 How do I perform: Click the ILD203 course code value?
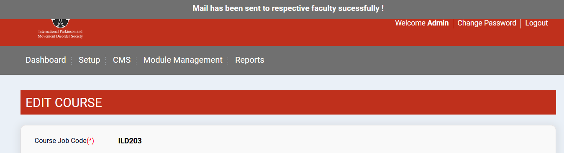pyautogui.click(x=130, y=141)
